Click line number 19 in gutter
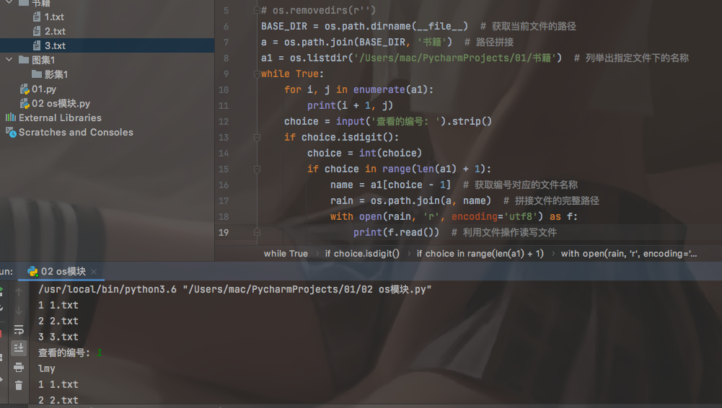 click(x=224, y=232)
